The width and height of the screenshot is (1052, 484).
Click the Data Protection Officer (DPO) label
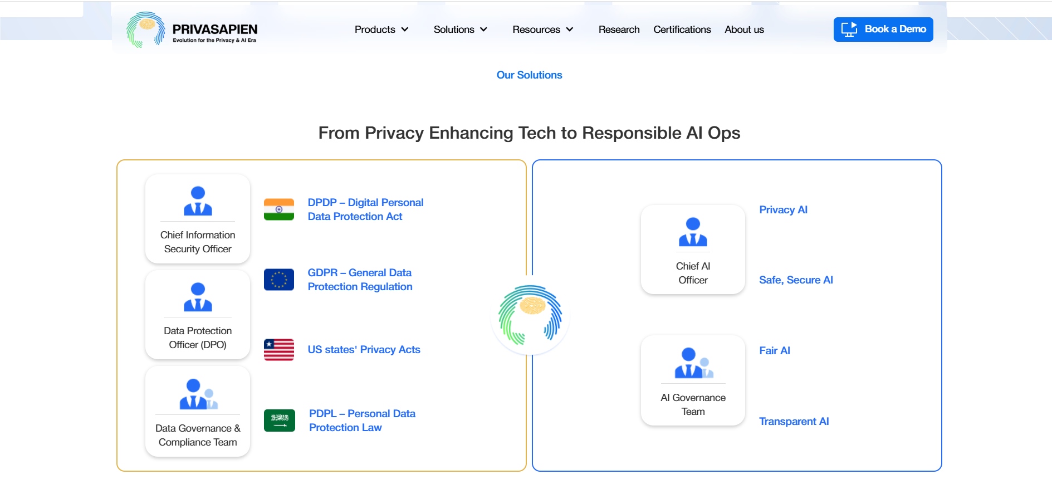tap(198, 338)
